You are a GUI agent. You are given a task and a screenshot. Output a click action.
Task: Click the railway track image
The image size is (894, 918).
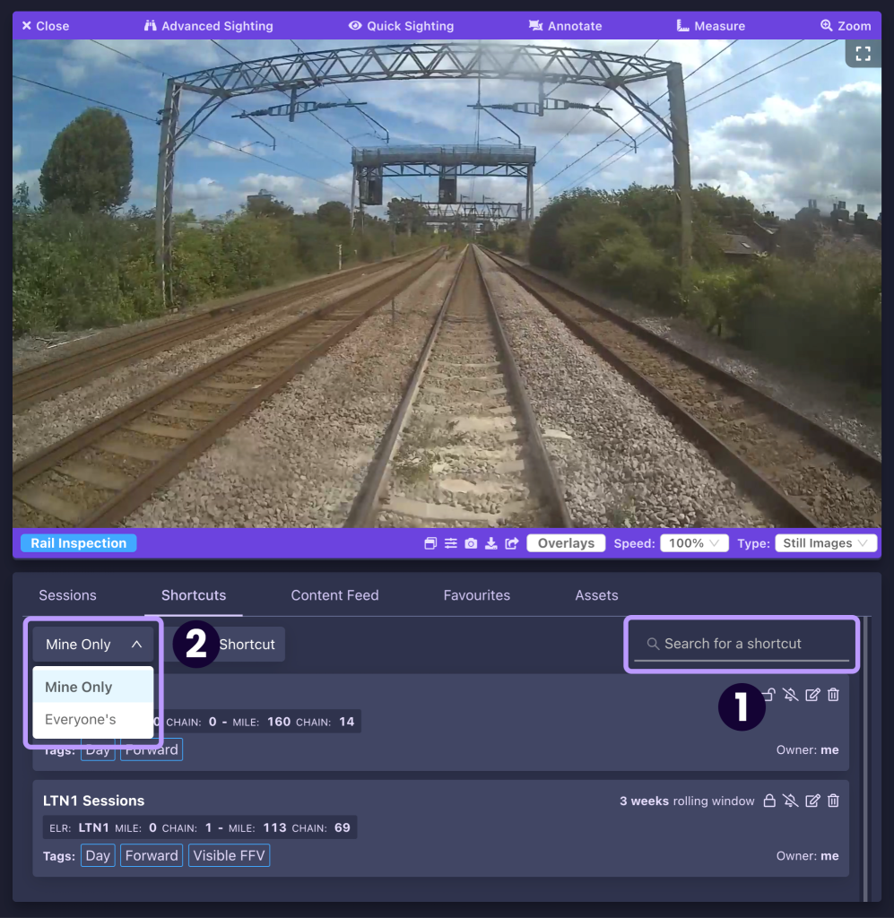447,283
